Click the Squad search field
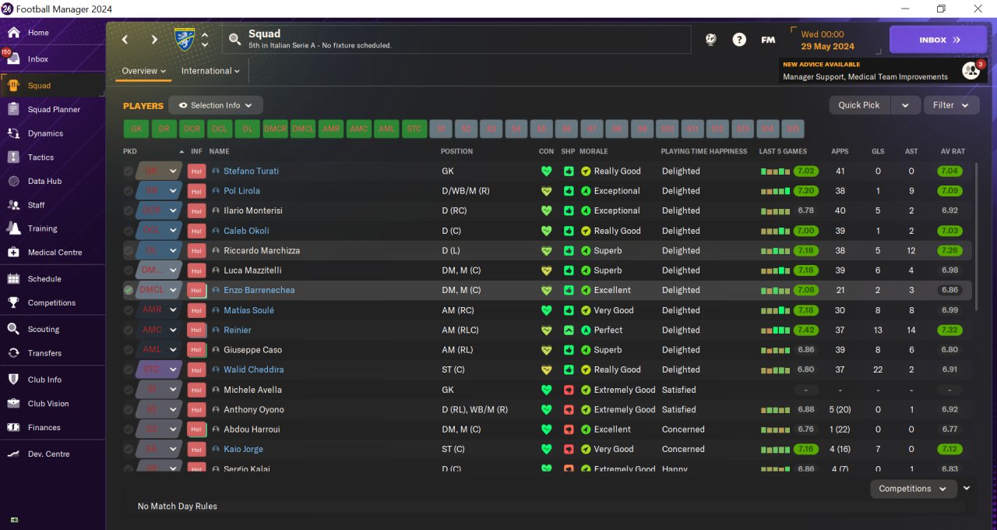This screenshot has width=997, height=530. (x=456, y=39)
